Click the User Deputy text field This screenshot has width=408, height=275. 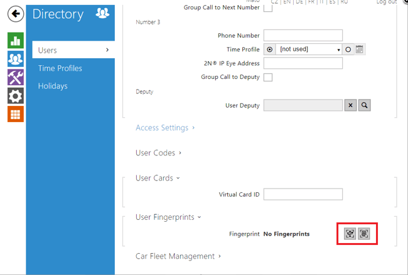pos(303,105)
